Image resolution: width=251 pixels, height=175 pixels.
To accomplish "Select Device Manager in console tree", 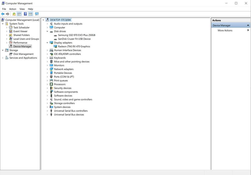I will tap(22, 46).
